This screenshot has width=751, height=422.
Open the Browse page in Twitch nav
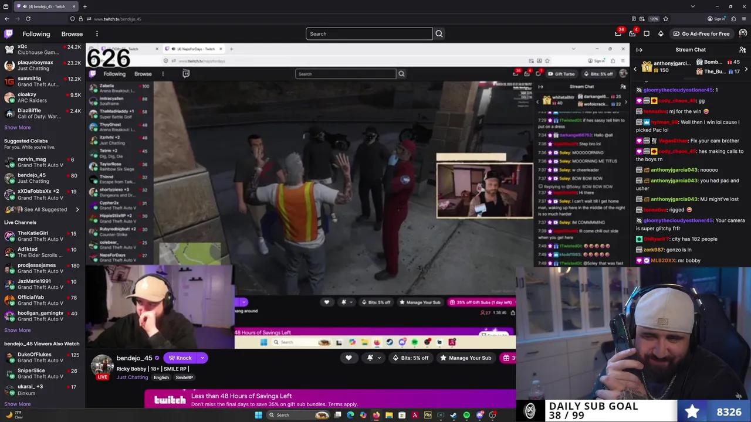pos(72,34)
